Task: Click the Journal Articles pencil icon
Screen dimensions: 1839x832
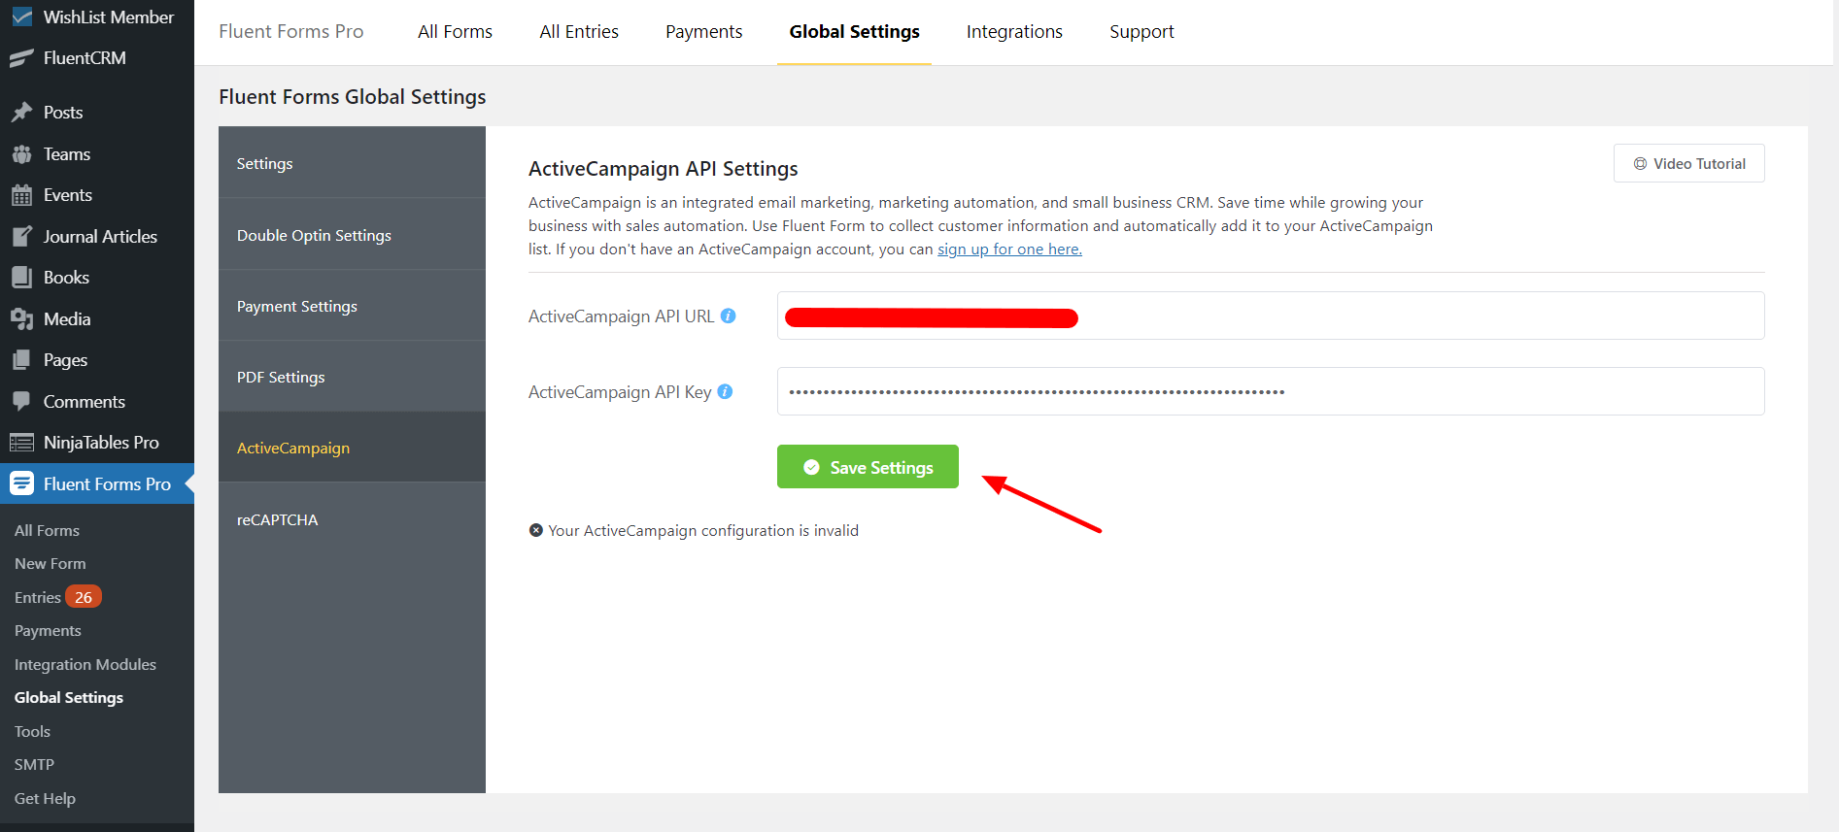Action: click(21, 237)
